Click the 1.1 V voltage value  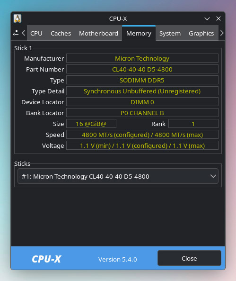tap(142, 145)
